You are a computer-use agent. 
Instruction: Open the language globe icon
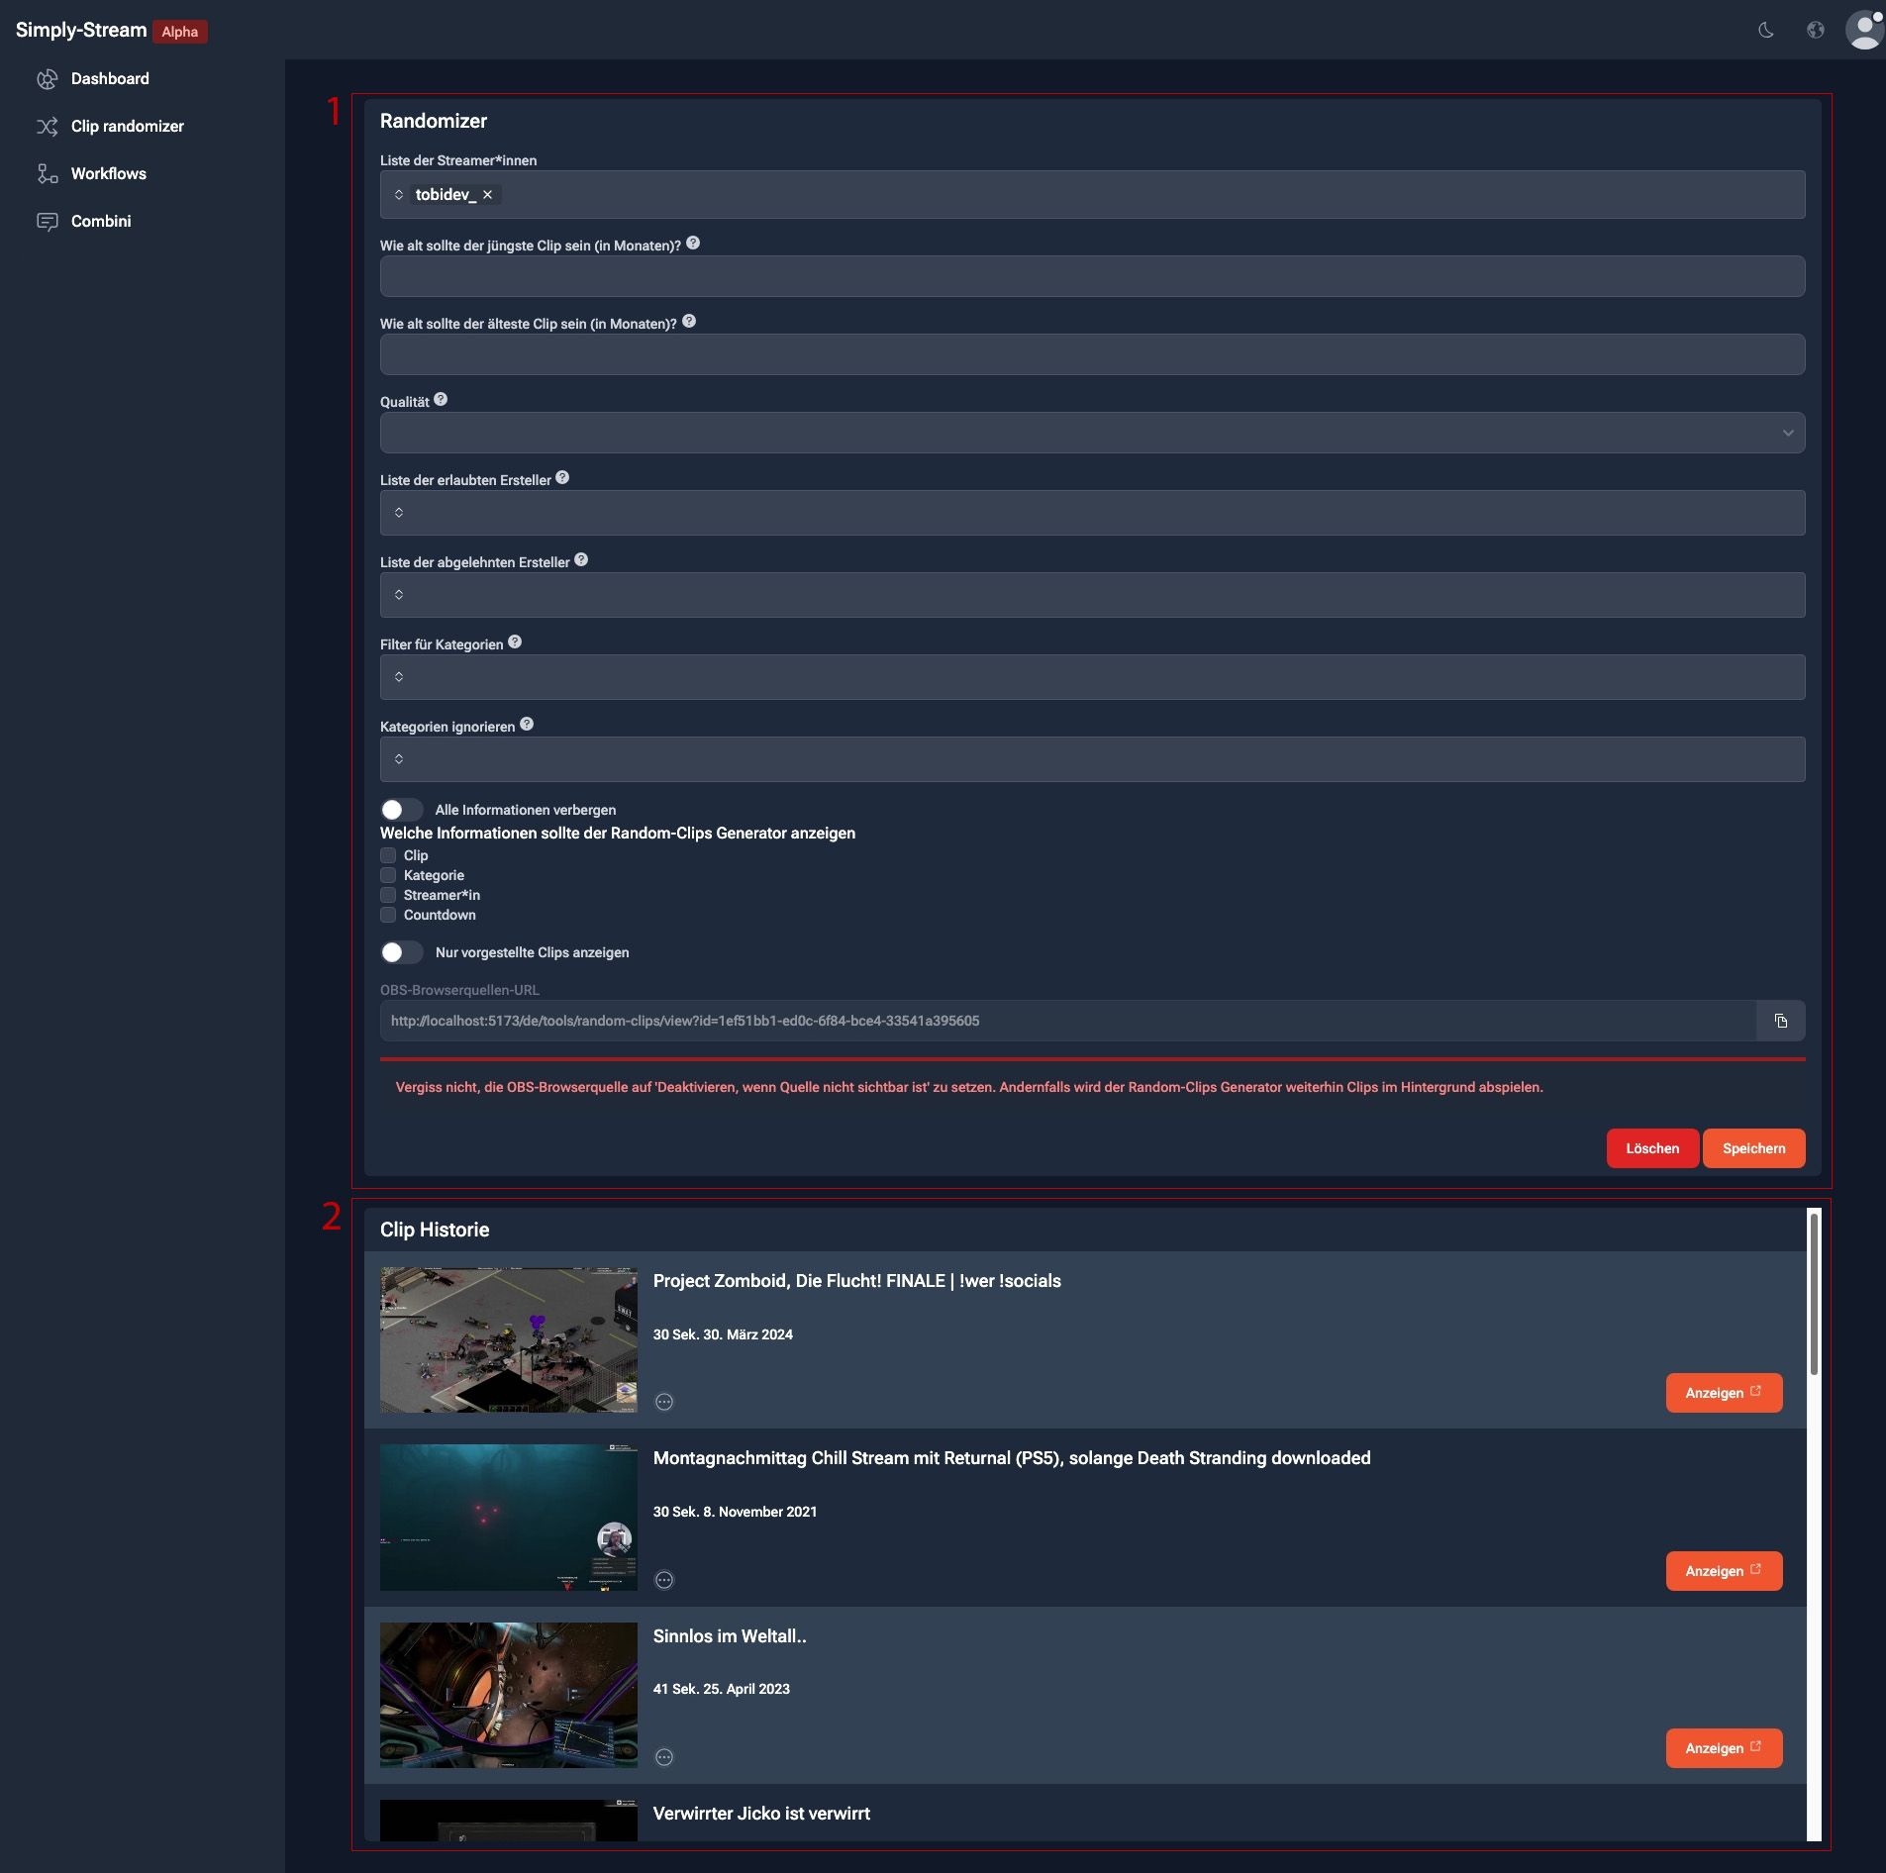[1816, 30]
